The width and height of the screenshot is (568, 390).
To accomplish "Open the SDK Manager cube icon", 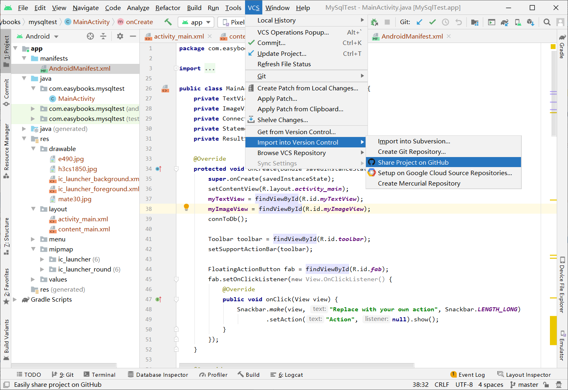I will [531, 22].
